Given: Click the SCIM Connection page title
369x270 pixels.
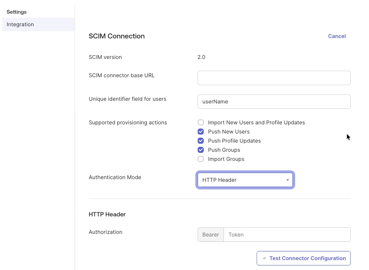Looking at the screenshot, I should (117, 36).
